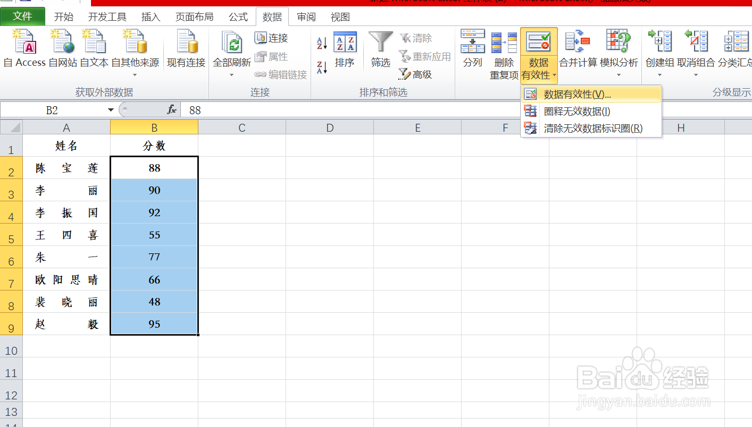
Task: Open the 高级 advanced filter
Action: click(416, 75)
